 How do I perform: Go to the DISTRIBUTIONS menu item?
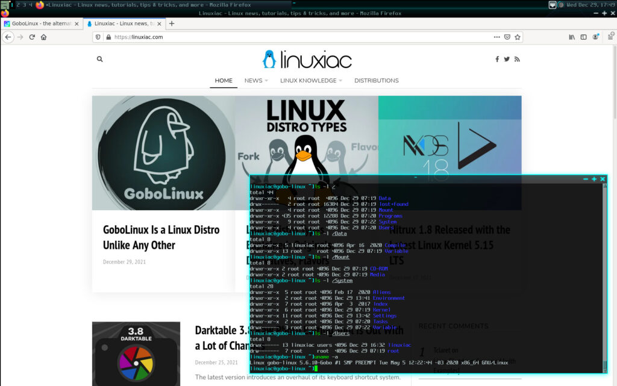point(377,81)
